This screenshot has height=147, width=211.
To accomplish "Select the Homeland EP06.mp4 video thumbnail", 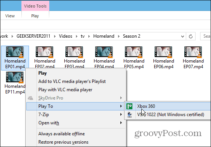I will point(164,52).
